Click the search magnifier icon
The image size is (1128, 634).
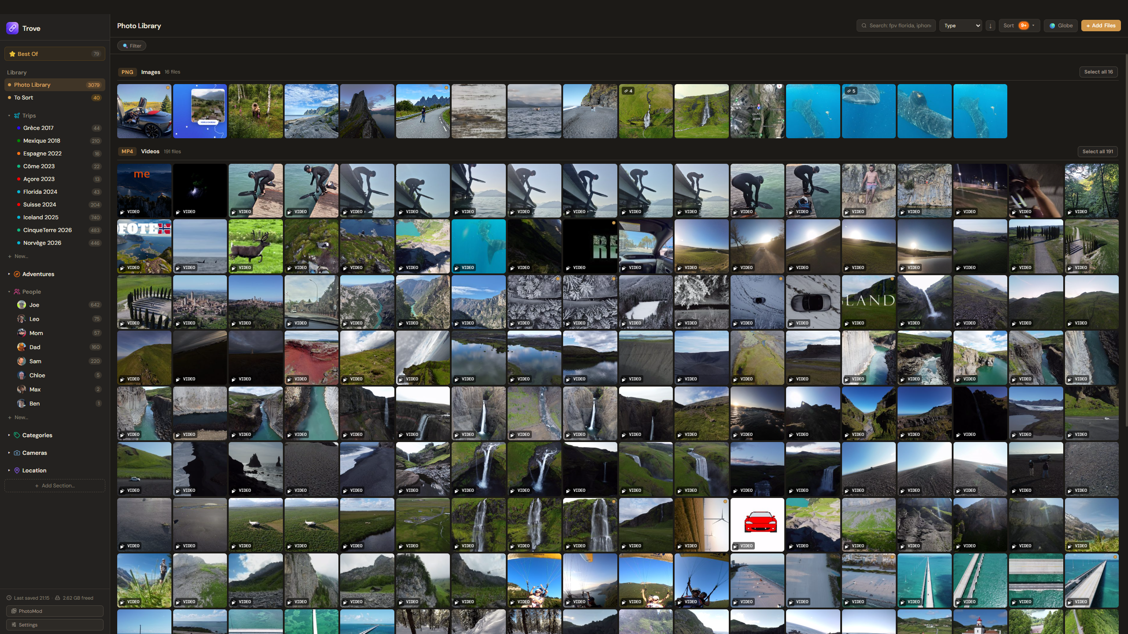864,26
